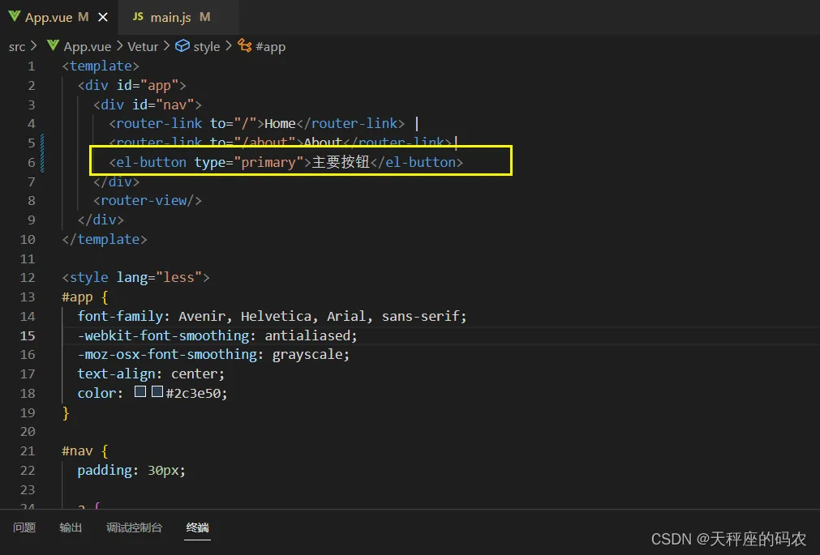This screenshot has height=555, width=820.
Task: Click the div id="nav" line
Action: click(148, 105)
